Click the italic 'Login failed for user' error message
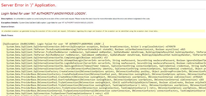206x96 pixels. [x=44, y=13]
